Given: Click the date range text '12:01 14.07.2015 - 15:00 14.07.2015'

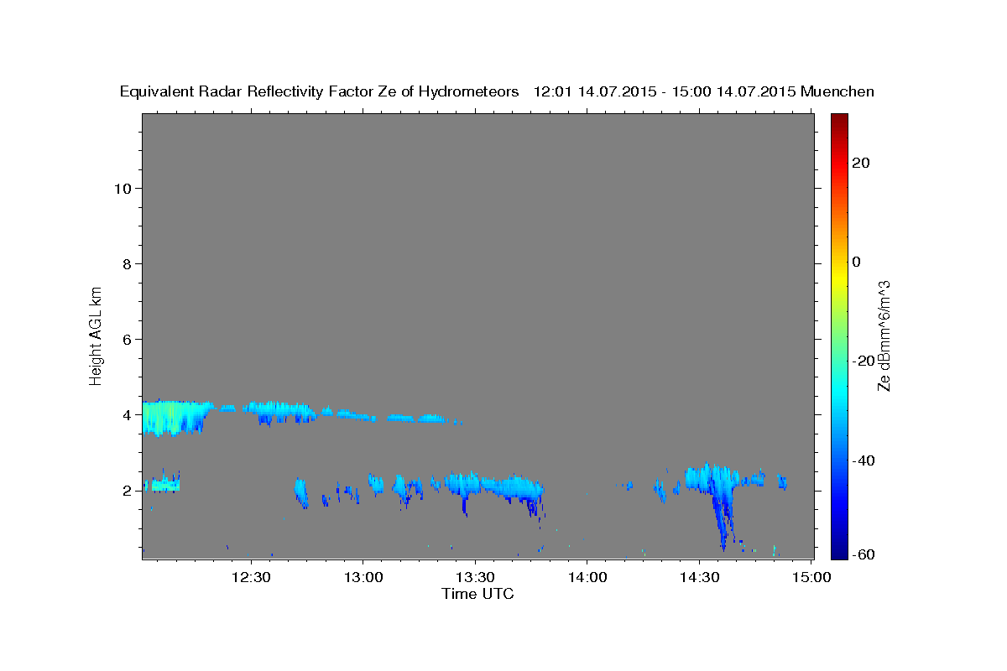Looking at the screenshot, I should click(665, 92).
